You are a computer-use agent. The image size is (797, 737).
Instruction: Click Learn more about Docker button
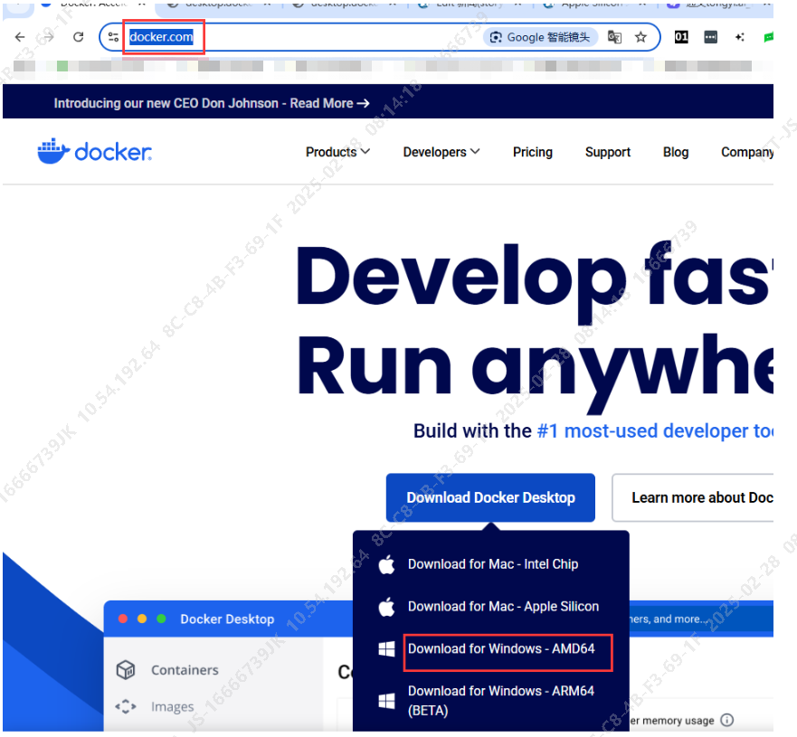(693, 497)
